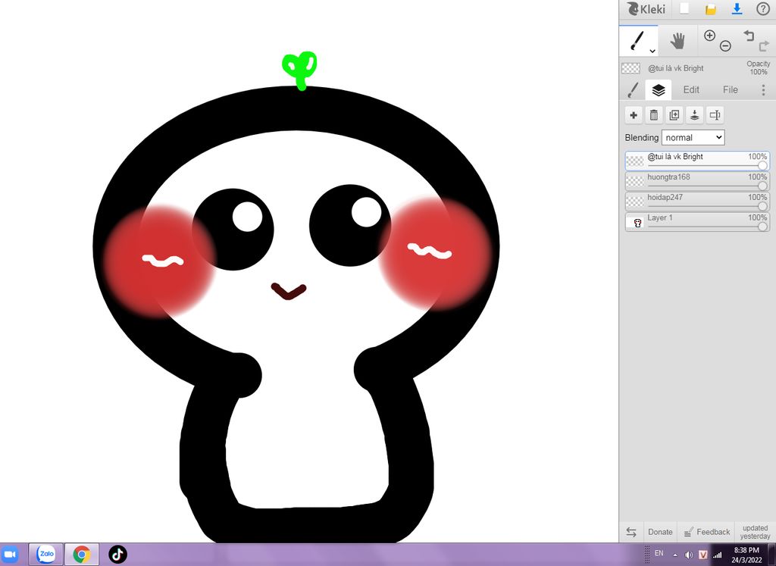
Task: Merge layer down with the next one
Action: [x=694, y=115]
